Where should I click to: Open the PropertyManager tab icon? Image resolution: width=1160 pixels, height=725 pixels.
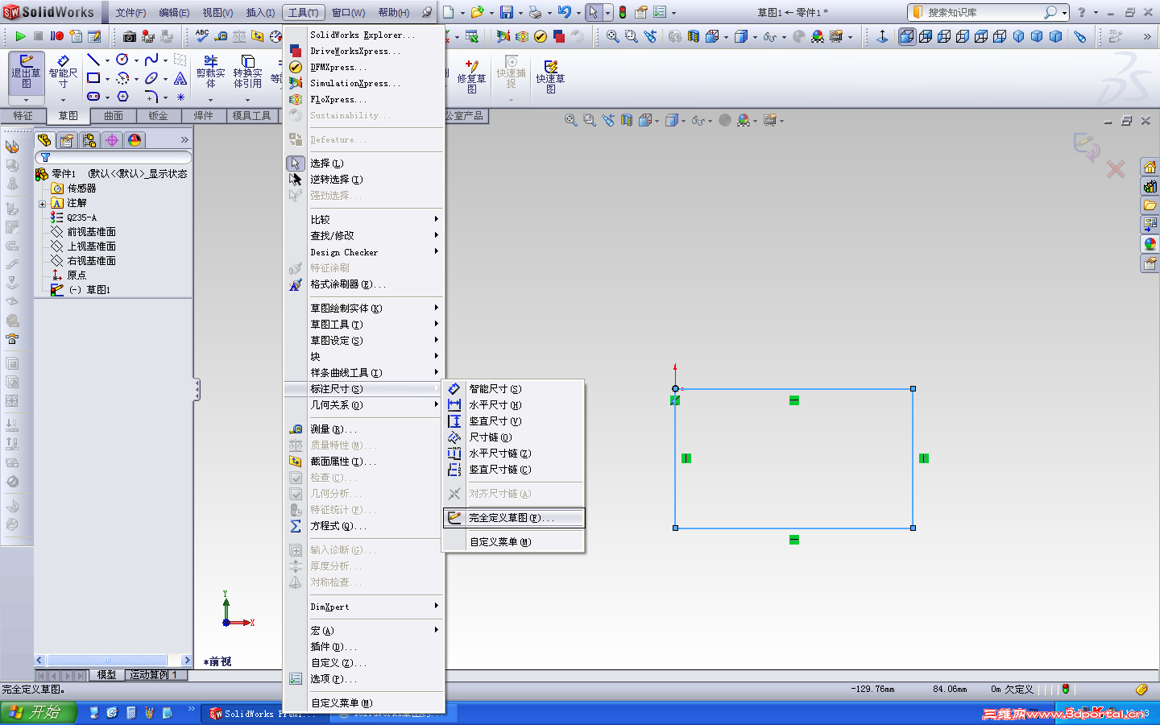tap(67, 140)
